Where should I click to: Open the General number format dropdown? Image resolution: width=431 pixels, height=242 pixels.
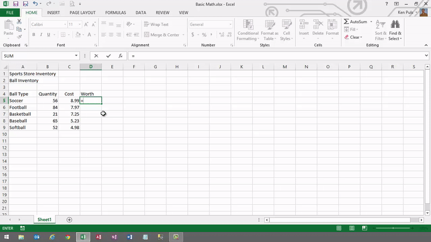coord(231,24)
